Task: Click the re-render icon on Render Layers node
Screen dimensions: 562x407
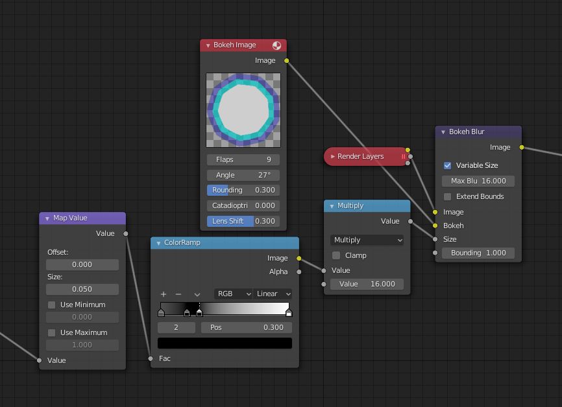Action: (x=405, y=156)
